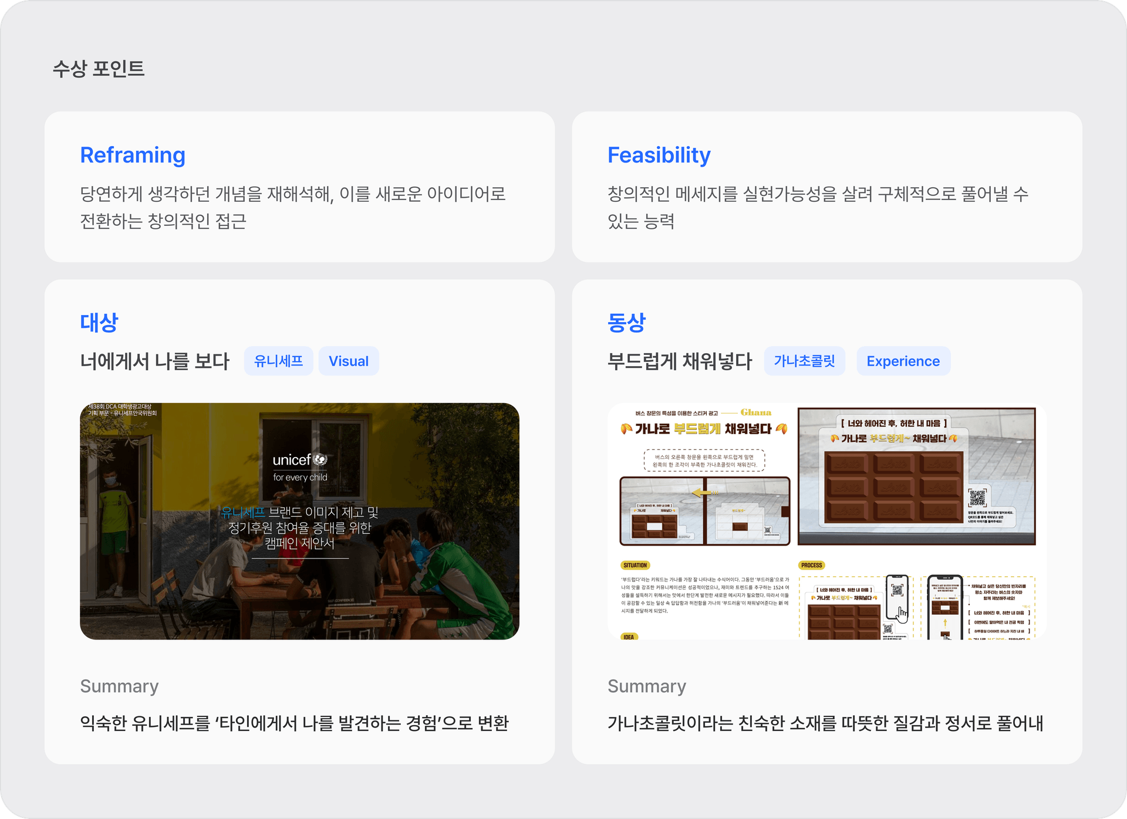Toggle the Experience tag on the 동상 card
1127x819 pixels.
[903, 361]
